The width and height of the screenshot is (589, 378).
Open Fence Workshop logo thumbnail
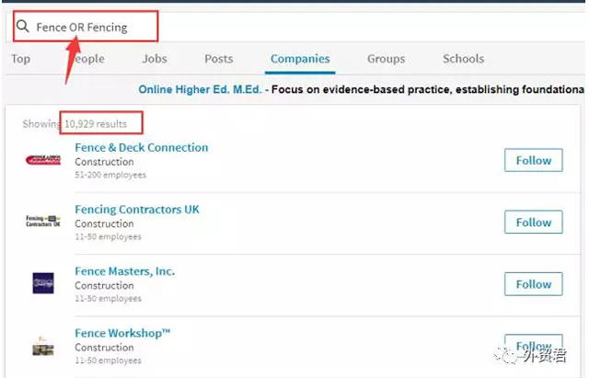pyautogui.click(x=42, y=345)
